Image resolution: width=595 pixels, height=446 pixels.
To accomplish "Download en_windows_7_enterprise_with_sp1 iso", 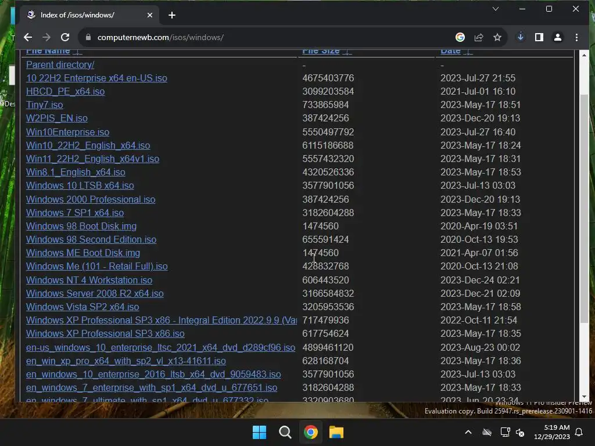I will coord(152,387).
